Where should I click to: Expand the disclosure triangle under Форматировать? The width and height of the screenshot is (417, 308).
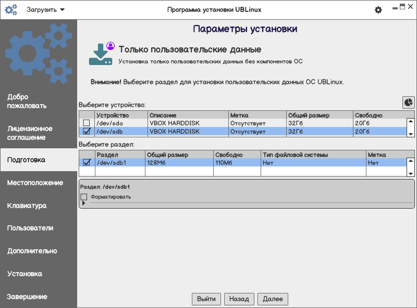point(83,203)
